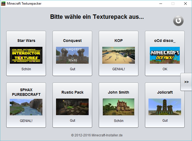Click the "Jolicraft" title text
The height and width of the screenshot is (141, 192).
(165, 92)
